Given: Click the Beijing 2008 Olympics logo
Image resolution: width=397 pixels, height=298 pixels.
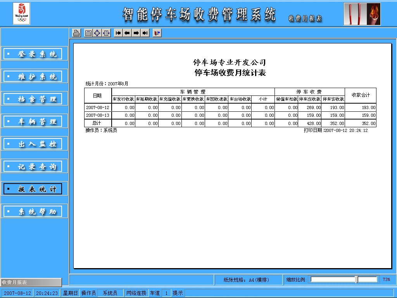Looking at the screenshot, I should click(21, 13).
